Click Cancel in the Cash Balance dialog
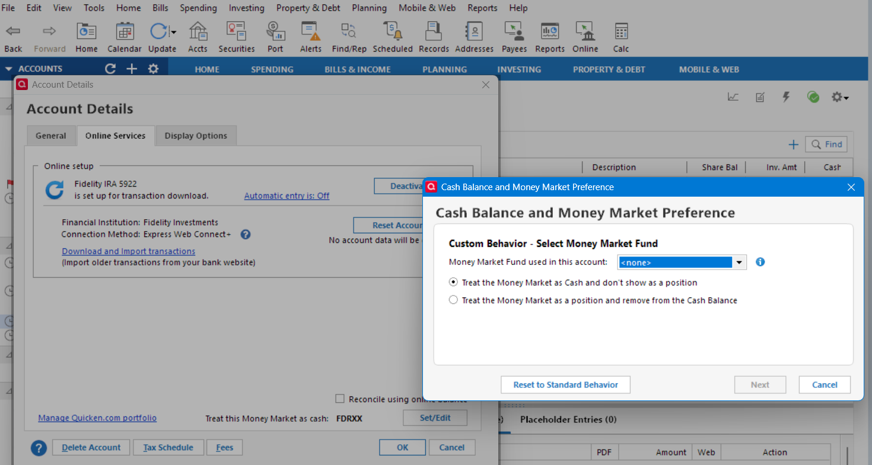 click(x=825, y=384)
